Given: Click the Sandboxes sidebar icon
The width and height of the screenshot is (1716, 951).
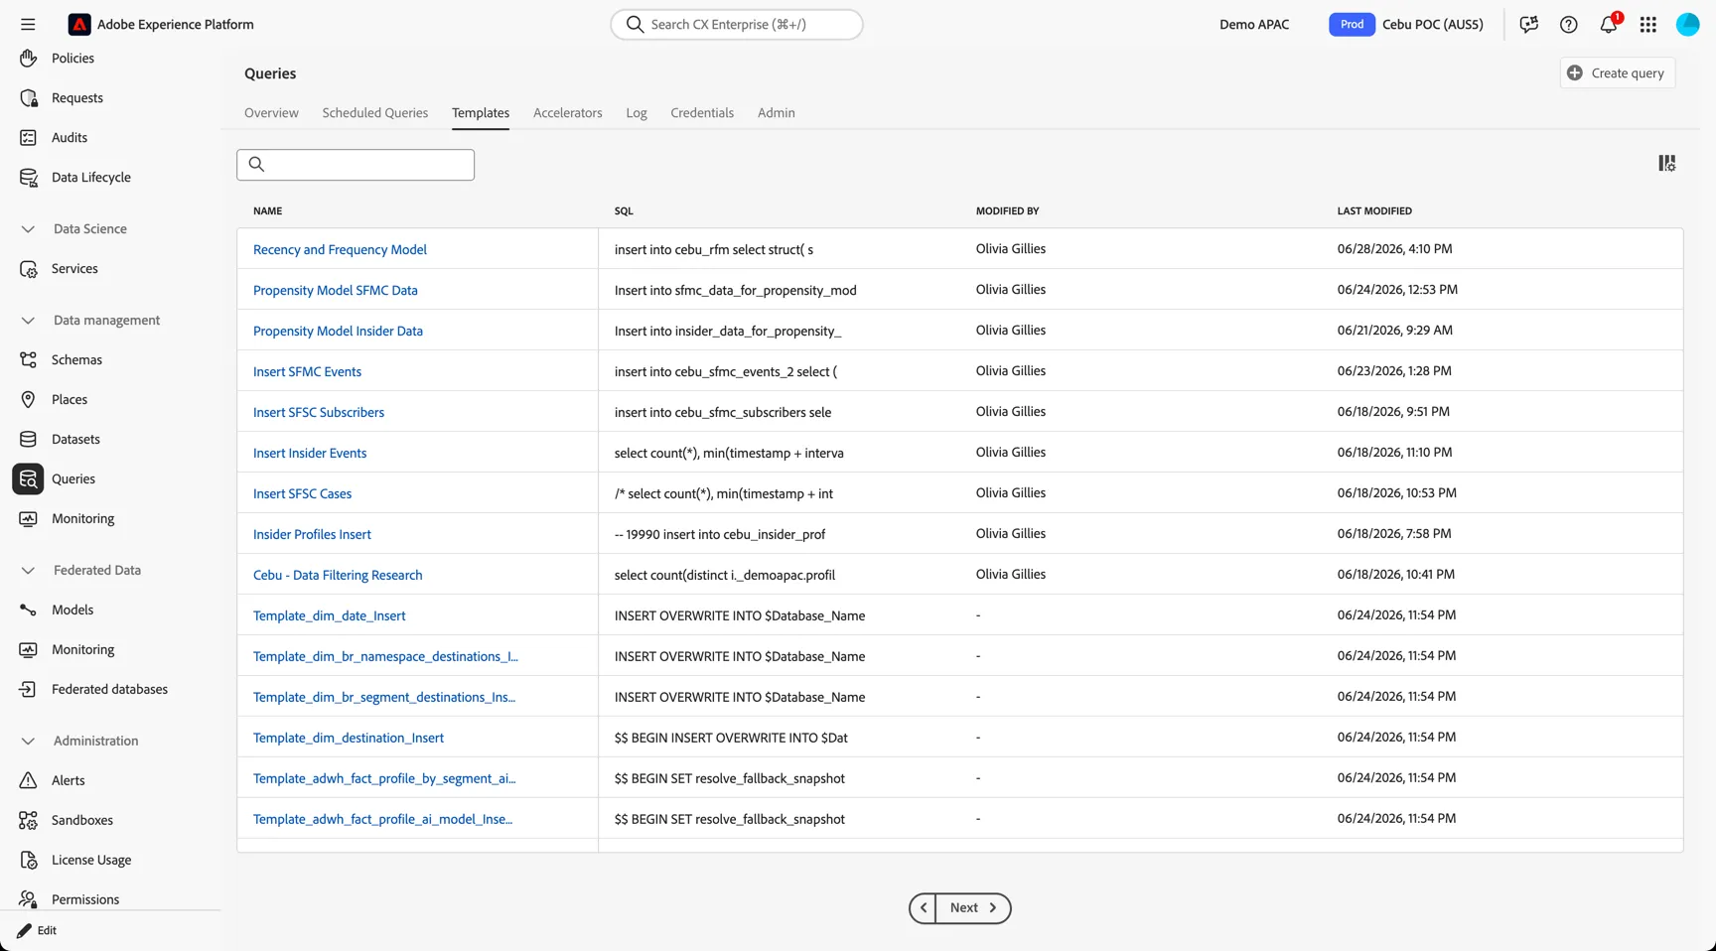Looking at the screenshot, I should click(x=28, y=821).
